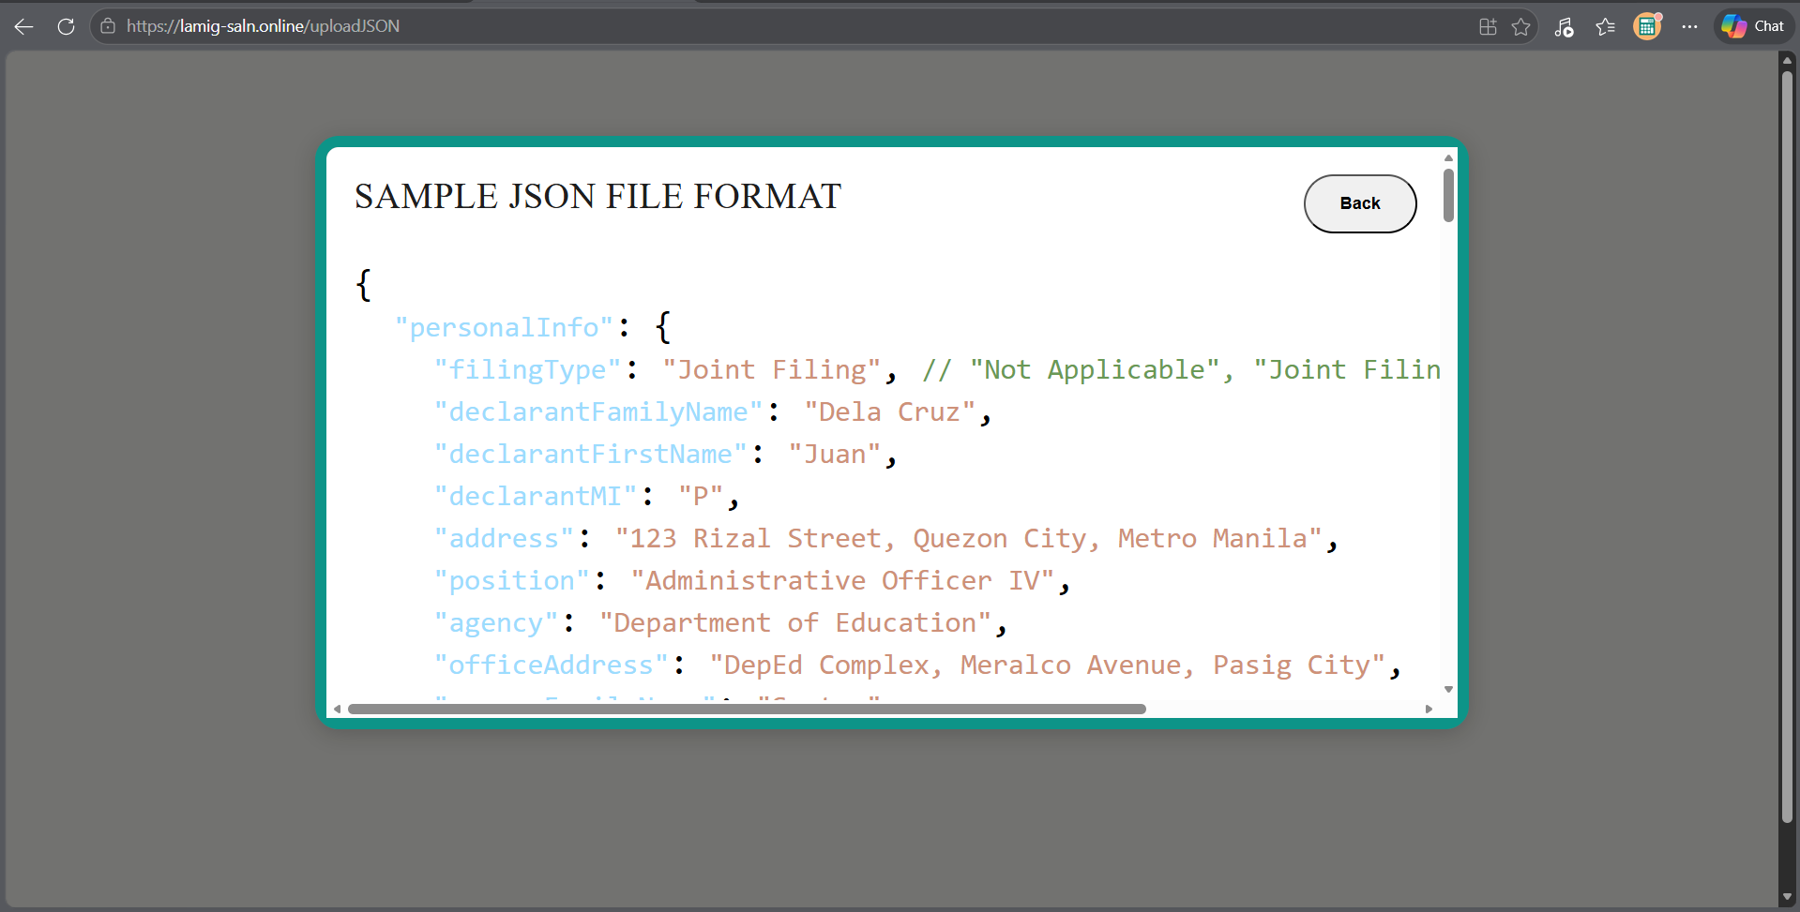Click the up arrow of the dialog scrollbar
This screenshot has width=1800, height=912.
[1447, 157]
